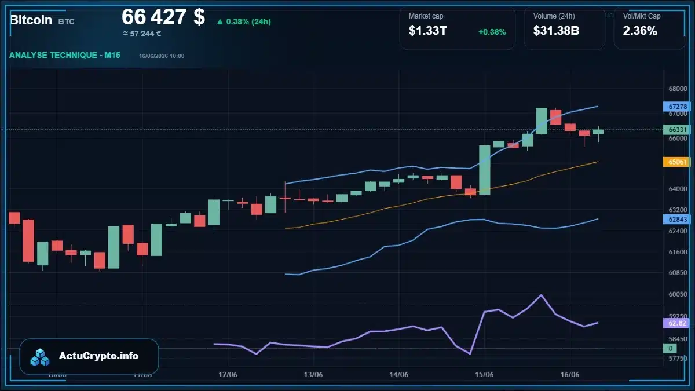
Task: Click the ActuCrypto cube logo icon
Action: [41, 357]
